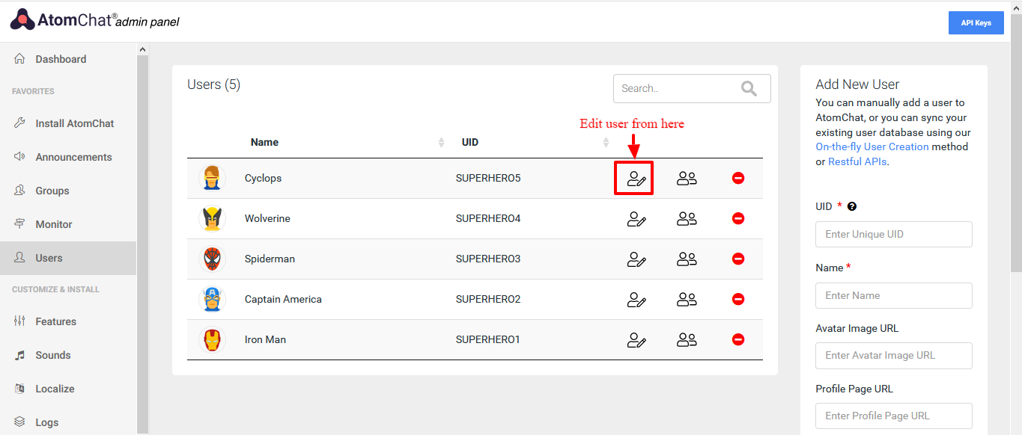Click the search magnifier icon
The height and width of the screenshot is (435, 1022).
coord(749,89)
